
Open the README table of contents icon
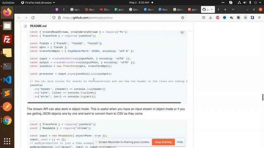(x=25, y=26)
